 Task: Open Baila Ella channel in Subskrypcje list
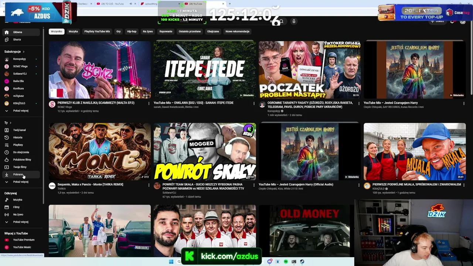[x=22, y=81]
